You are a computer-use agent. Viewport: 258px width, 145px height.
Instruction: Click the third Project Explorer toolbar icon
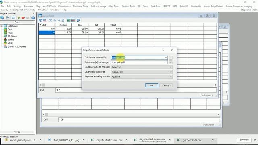coord(13,18)
